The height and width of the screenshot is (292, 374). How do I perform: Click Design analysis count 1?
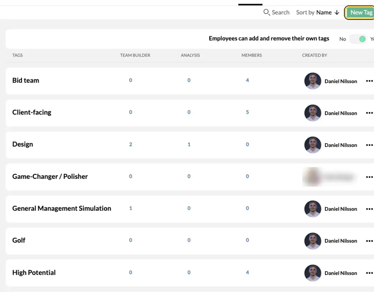pyautogui.click(x=189, y=144)
